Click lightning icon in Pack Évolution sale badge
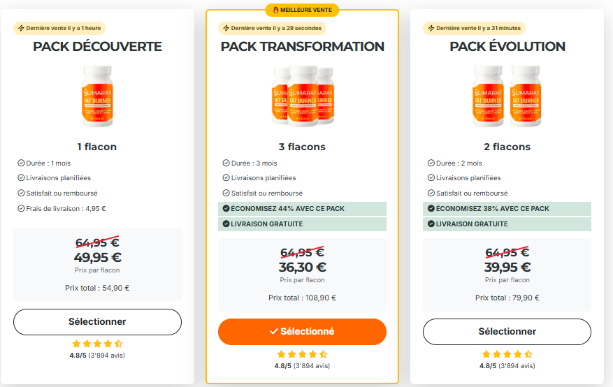Viewport: 613px width, 387px height. coord(431,29)
